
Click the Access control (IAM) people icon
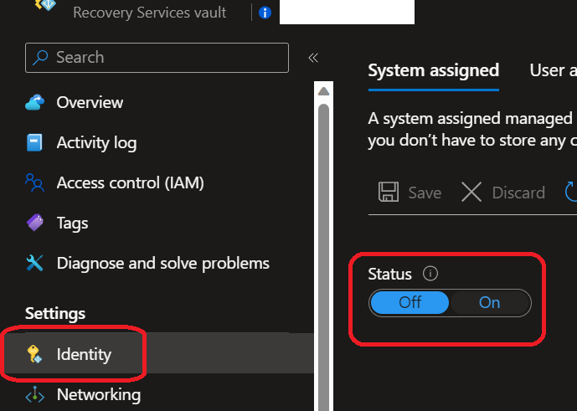click(34, 182)
